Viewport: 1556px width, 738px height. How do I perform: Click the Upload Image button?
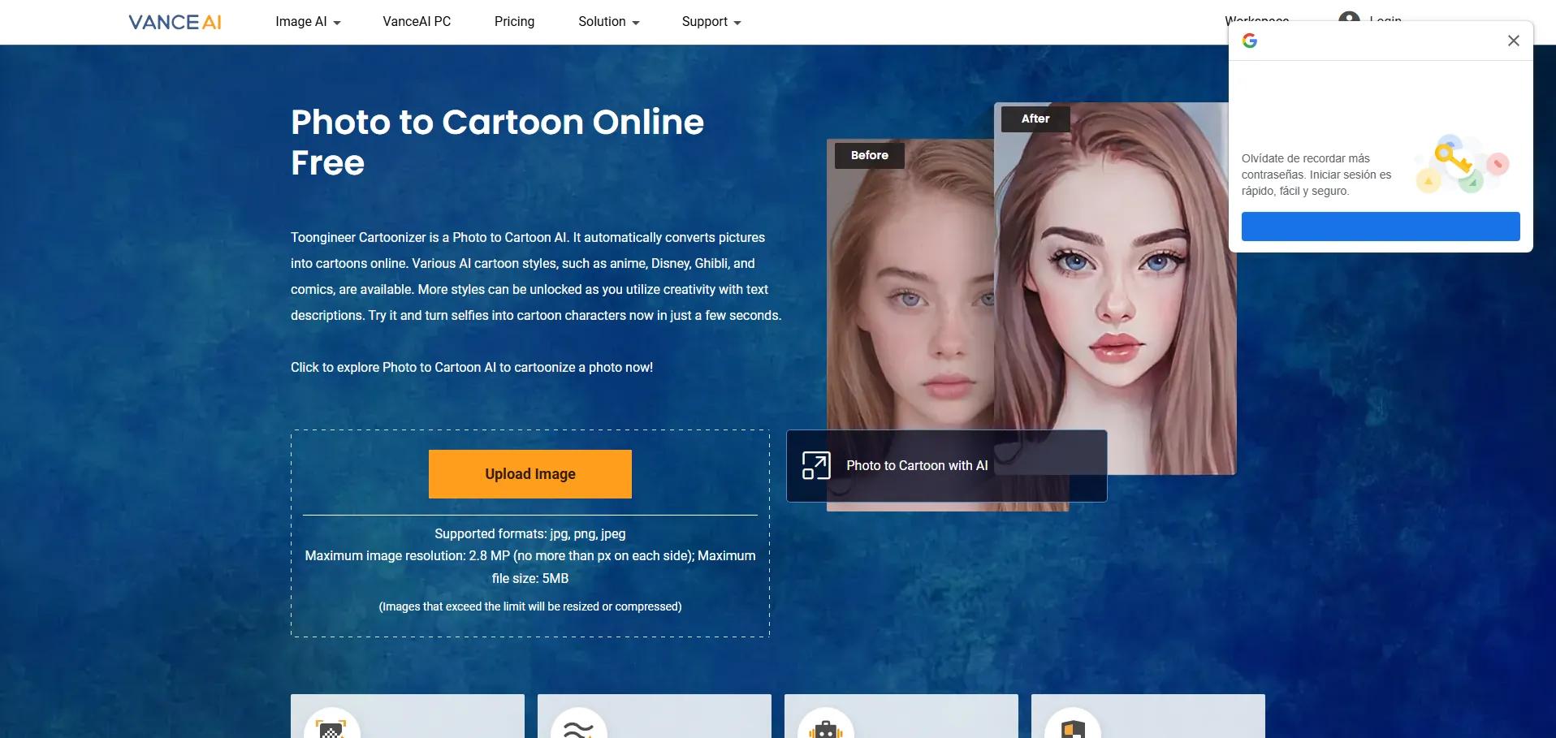click(529, 474)
